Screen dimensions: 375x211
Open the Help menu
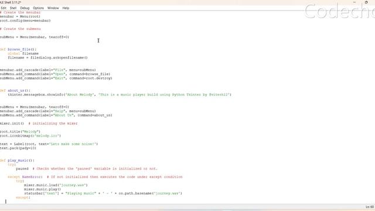click(x=66, y=8)
